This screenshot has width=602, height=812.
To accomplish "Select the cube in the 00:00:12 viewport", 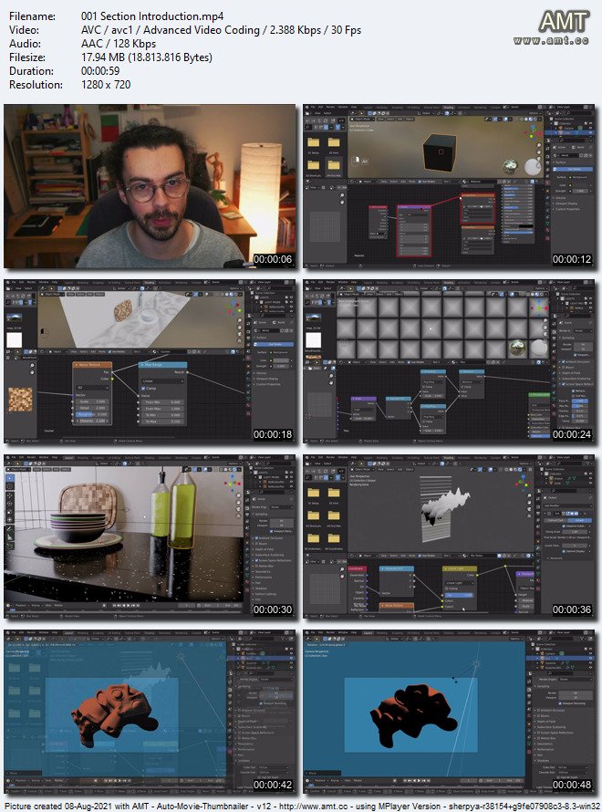I will [440, 153].
